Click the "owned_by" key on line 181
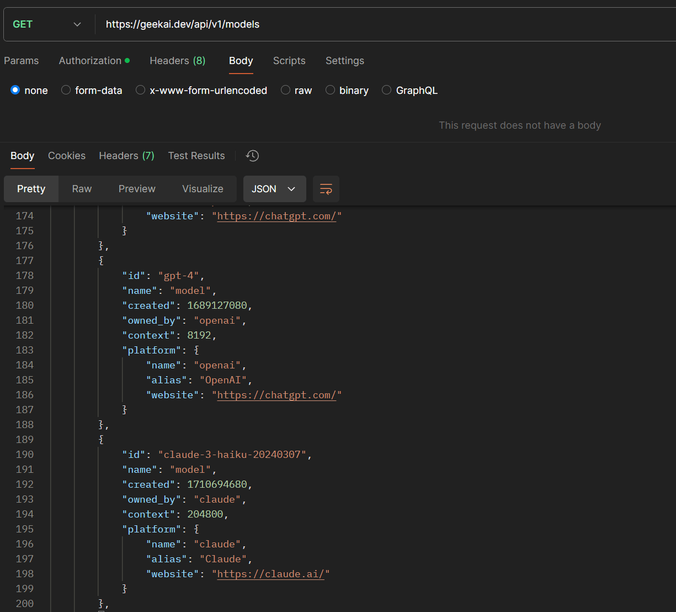Viewport: 676px width, 612px height. tap(152, 320)
